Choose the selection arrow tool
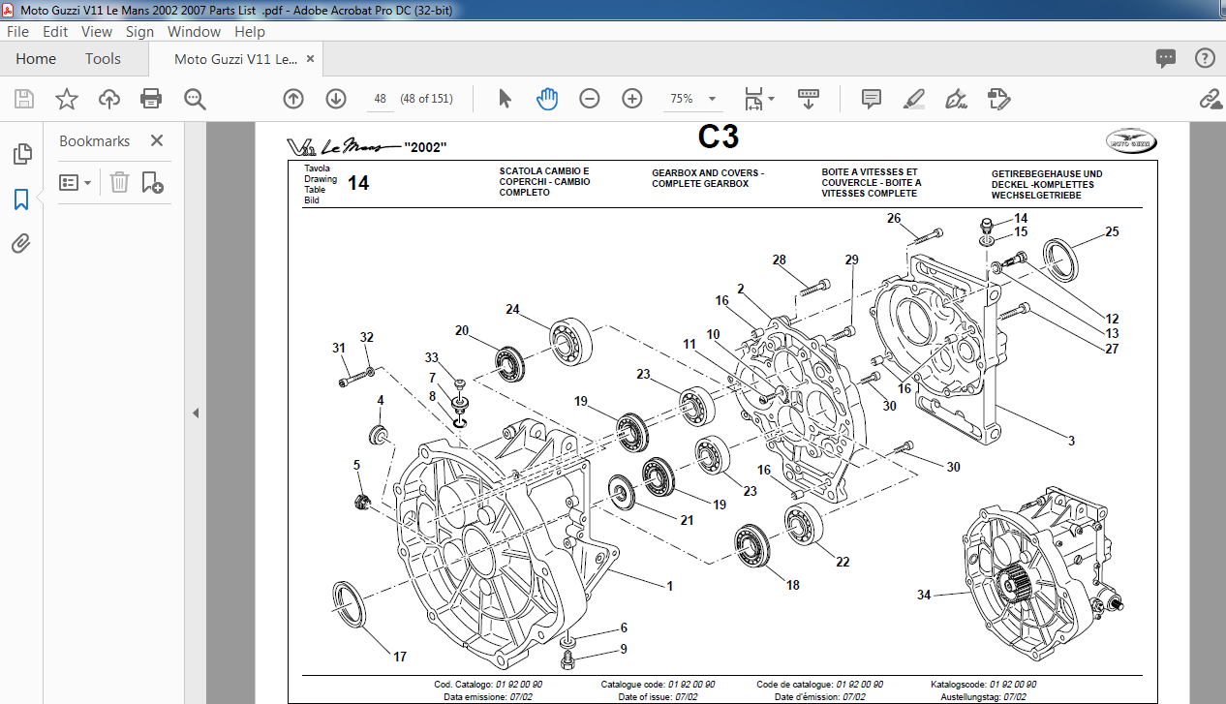 point(505,99)
